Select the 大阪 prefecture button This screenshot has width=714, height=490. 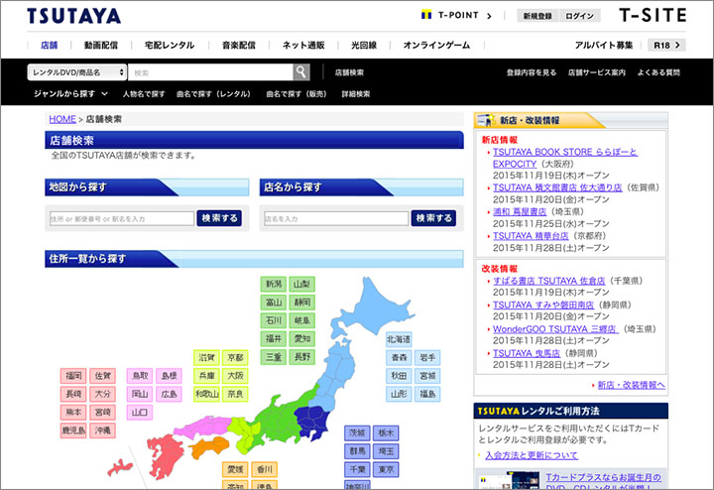[235, 376]
